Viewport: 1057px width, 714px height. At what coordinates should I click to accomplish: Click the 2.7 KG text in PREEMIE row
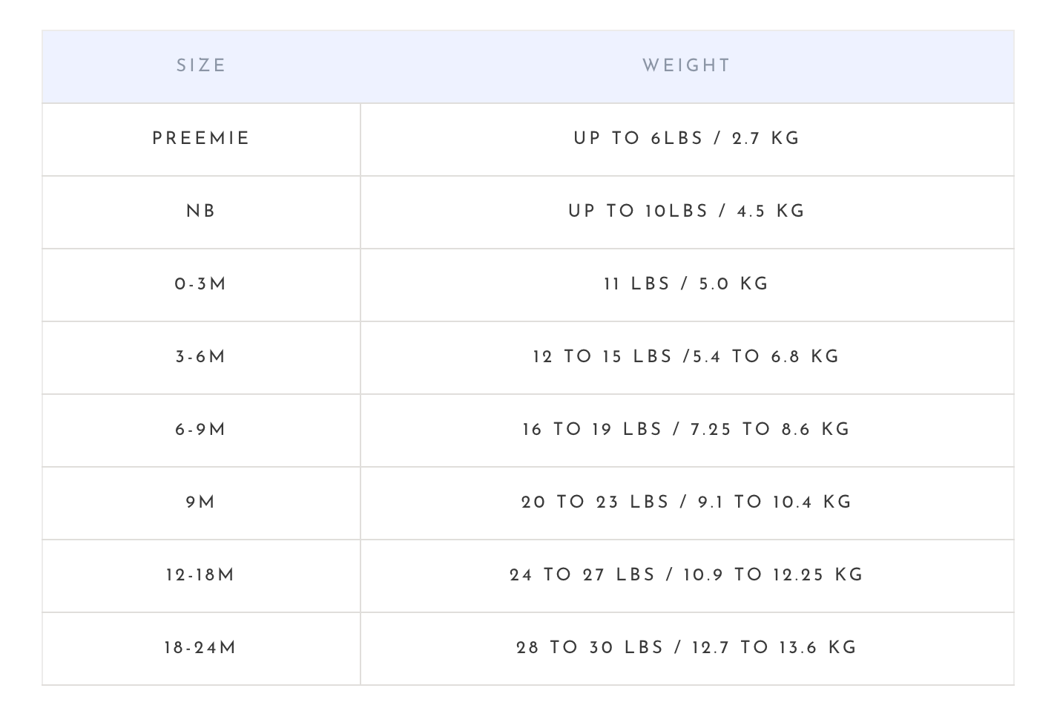click(765, 139)
